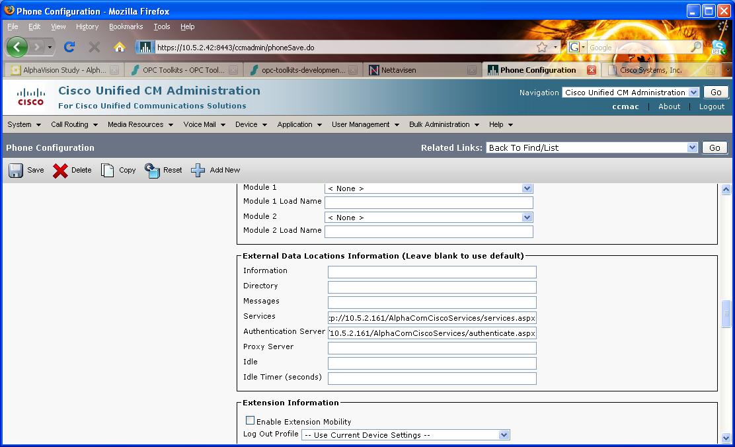Switch to the OPC Toolkits tab
This screenshot has width=735, height=447.
(184, 70)
